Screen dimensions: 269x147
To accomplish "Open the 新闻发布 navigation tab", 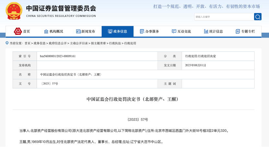I will pyautogui.click(x=86, y=31).
